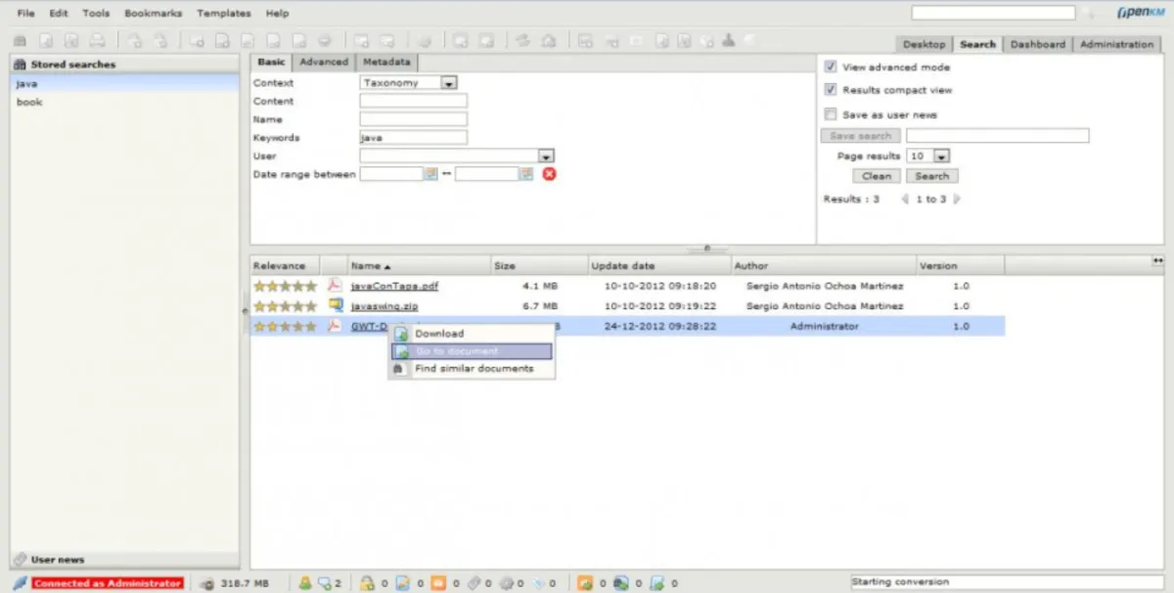This screenshot has width=1174, height=593.
Task: Choose Go to document in context menu
Action: (x=473, y=351)
